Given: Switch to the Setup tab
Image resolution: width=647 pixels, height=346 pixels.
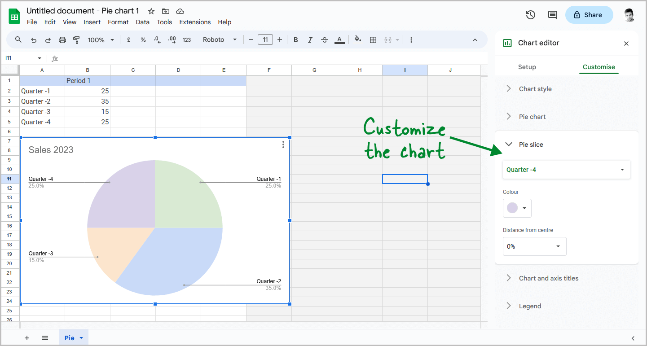Looking at the screenshot, I should tap(527, 67).
